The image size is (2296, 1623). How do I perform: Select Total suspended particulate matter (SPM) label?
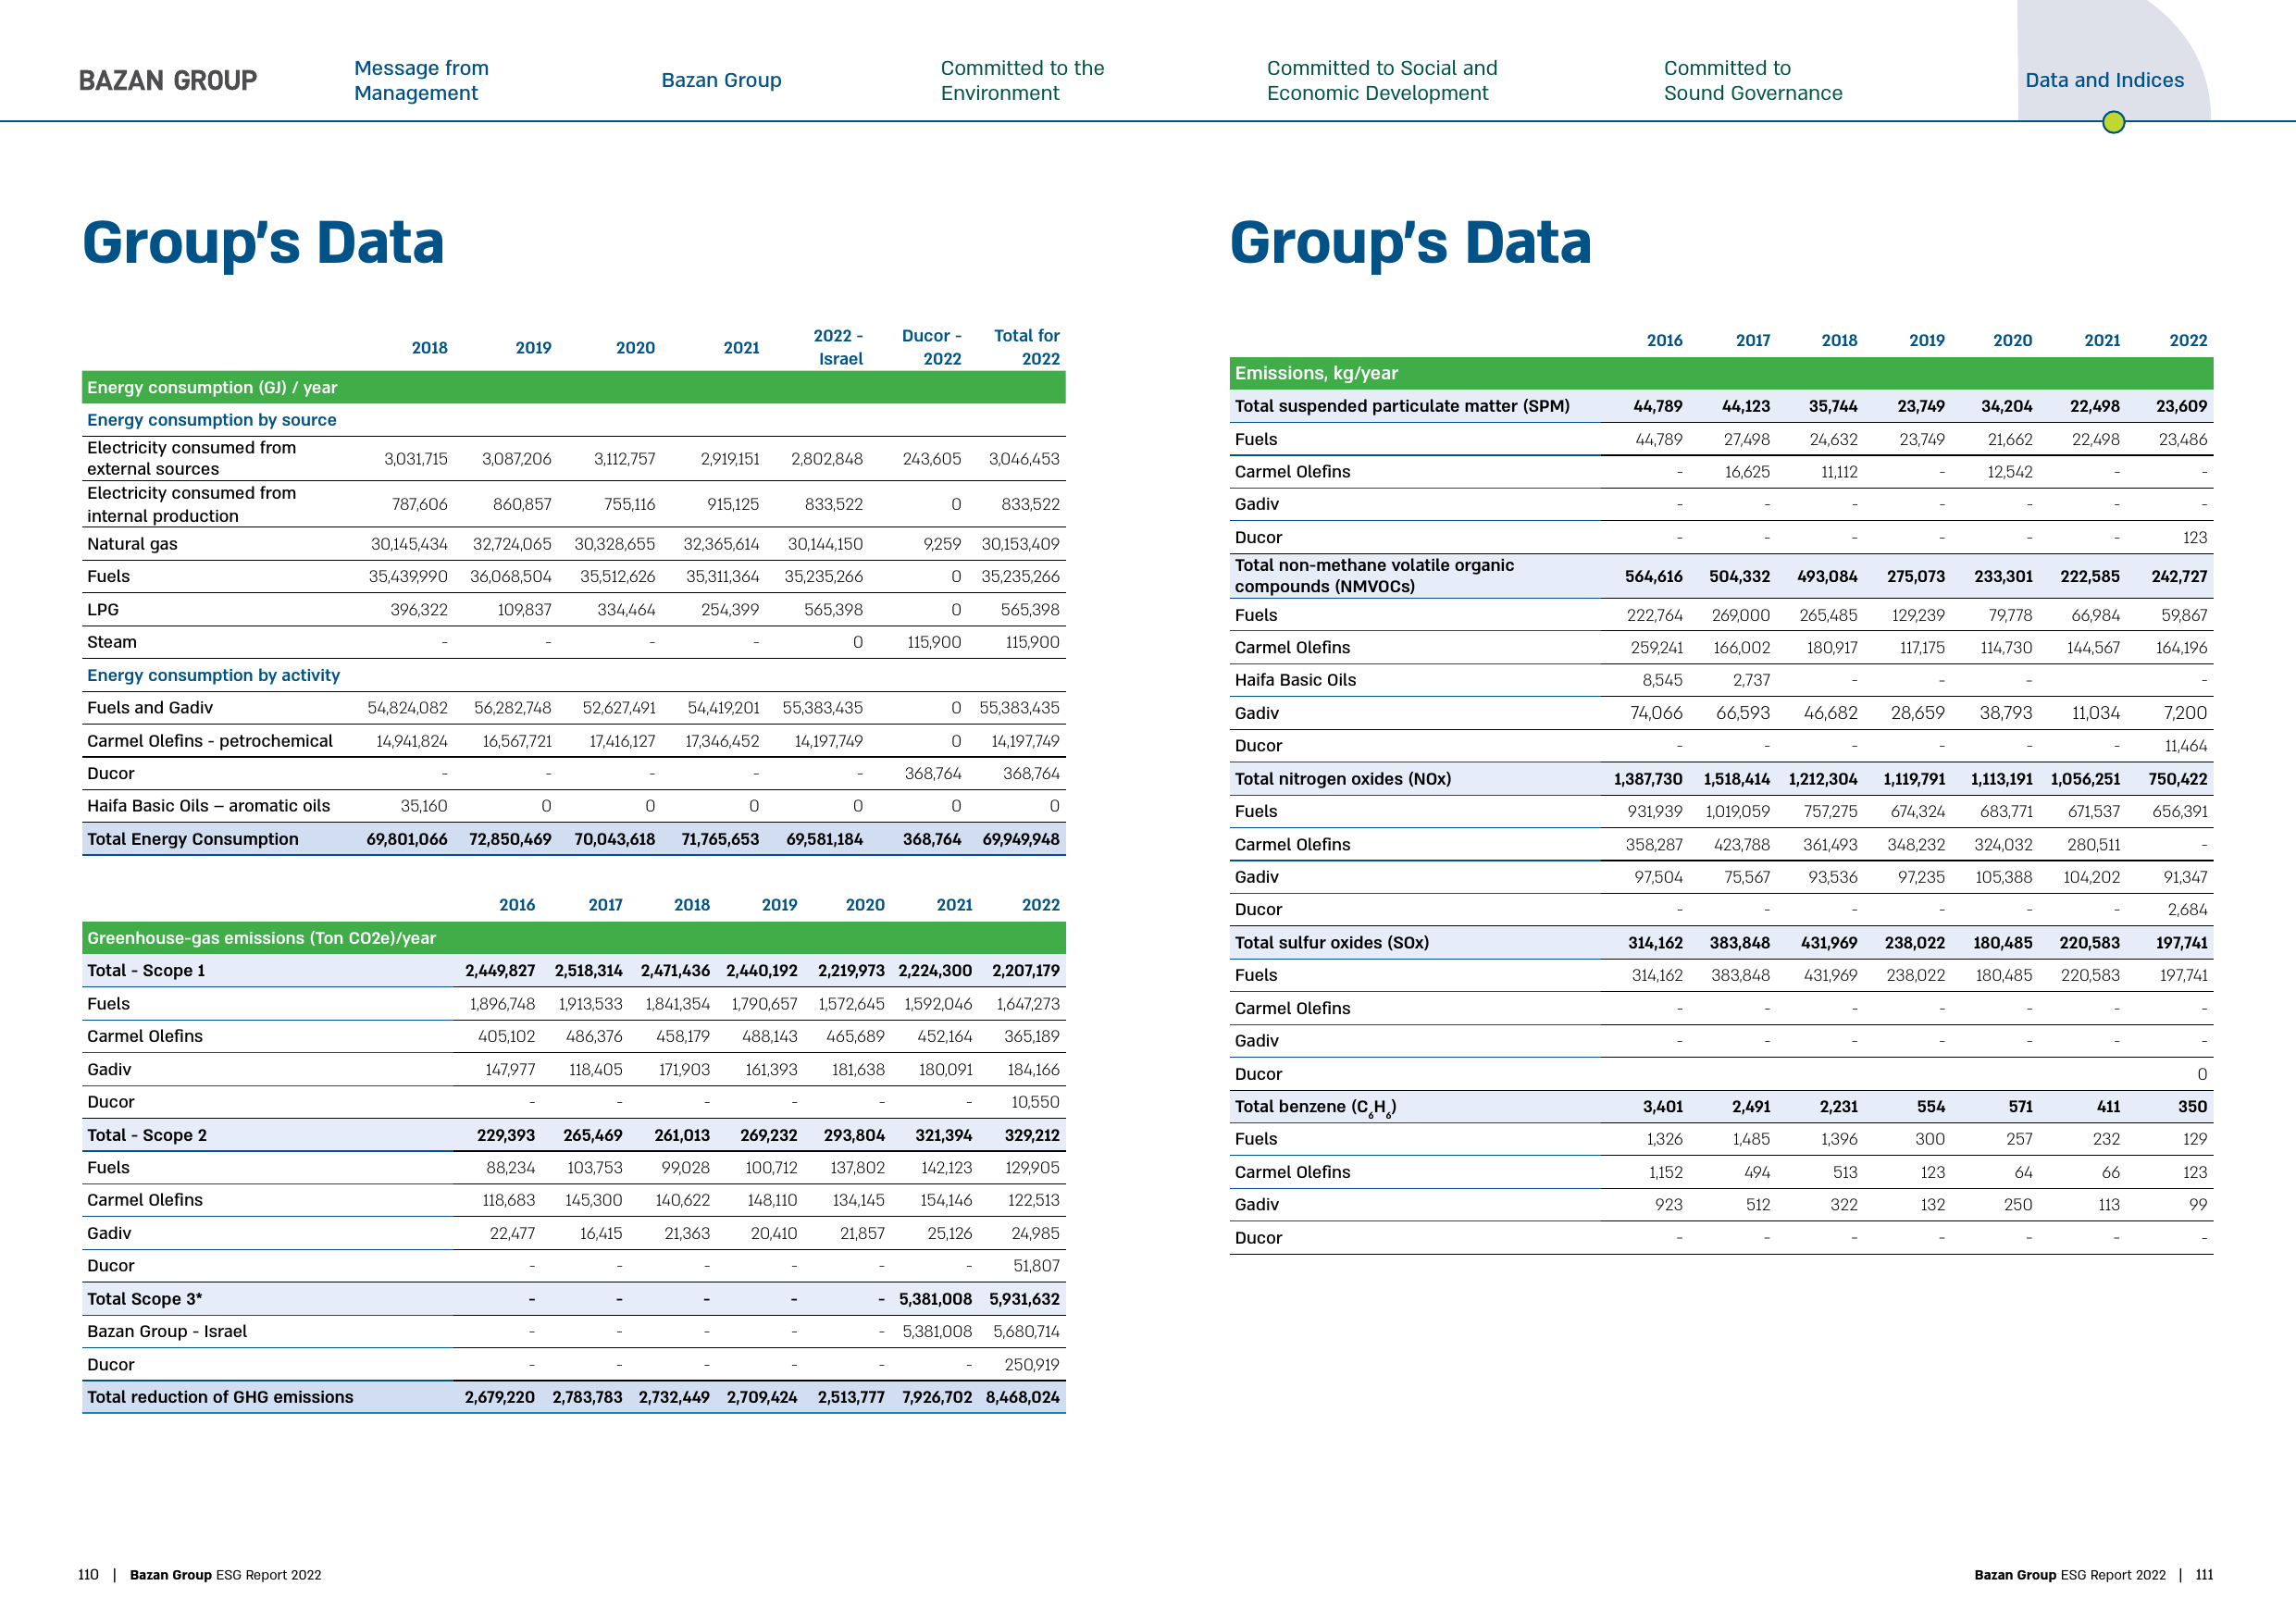[1401, 406]
